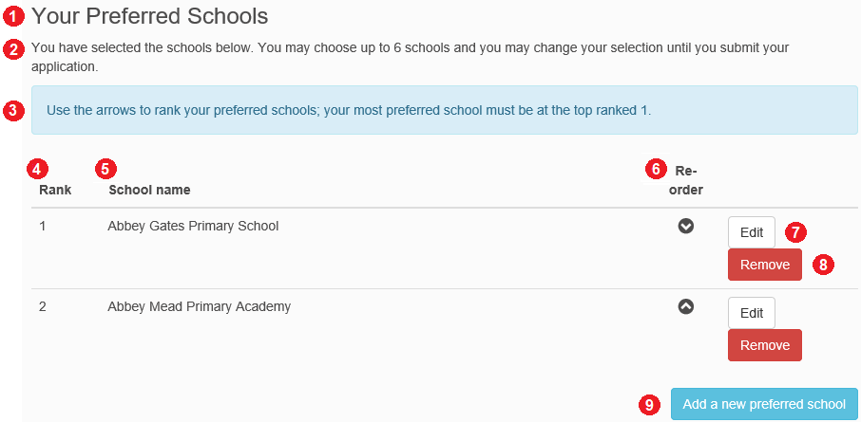Click red marker 6 next to Re-order

(x=655, y=170)
